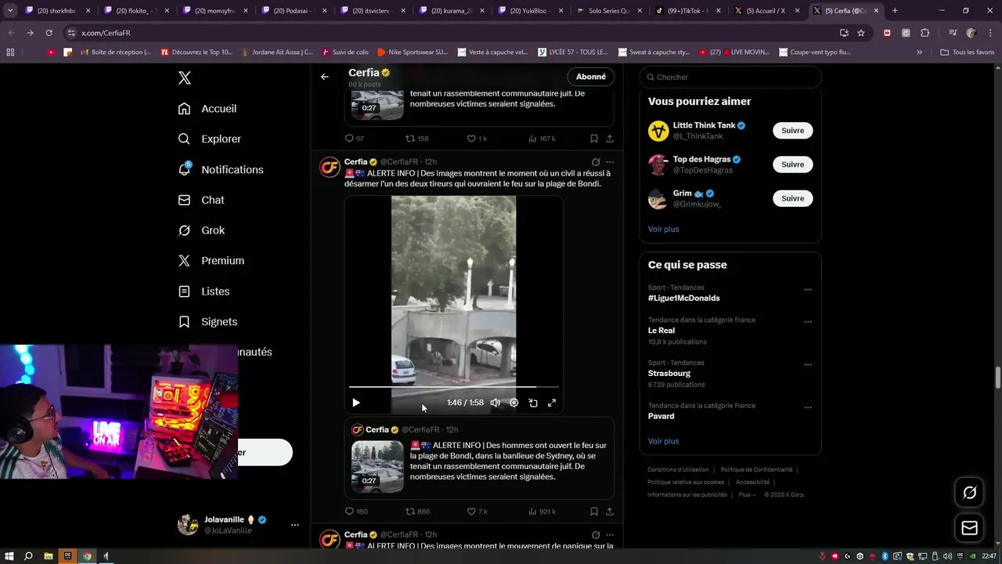Open Conditions d'utilisation footer link
This screenshot has height=564, width=1002.
[x=678, y=469]
